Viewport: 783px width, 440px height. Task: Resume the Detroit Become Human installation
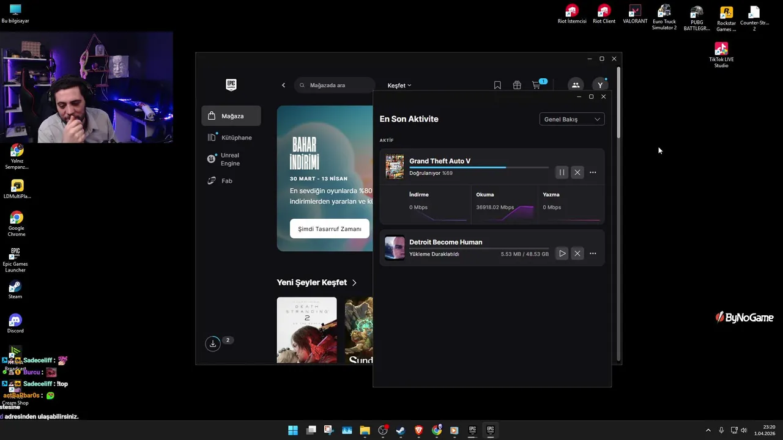pos(562,254)
